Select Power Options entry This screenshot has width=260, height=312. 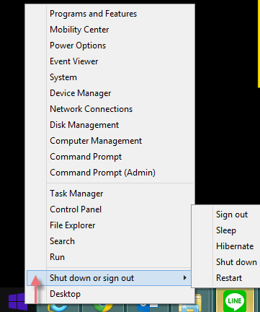78,45
